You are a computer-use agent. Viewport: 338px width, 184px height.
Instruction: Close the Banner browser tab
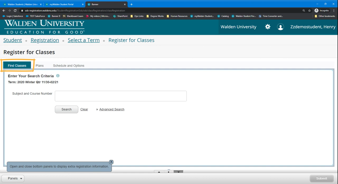(x=125, y=4)
